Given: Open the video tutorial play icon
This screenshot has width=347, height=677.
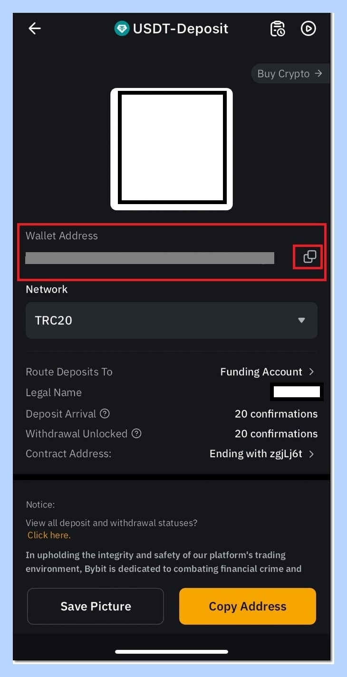Looking at the screenshot, I should click(308, 29).
